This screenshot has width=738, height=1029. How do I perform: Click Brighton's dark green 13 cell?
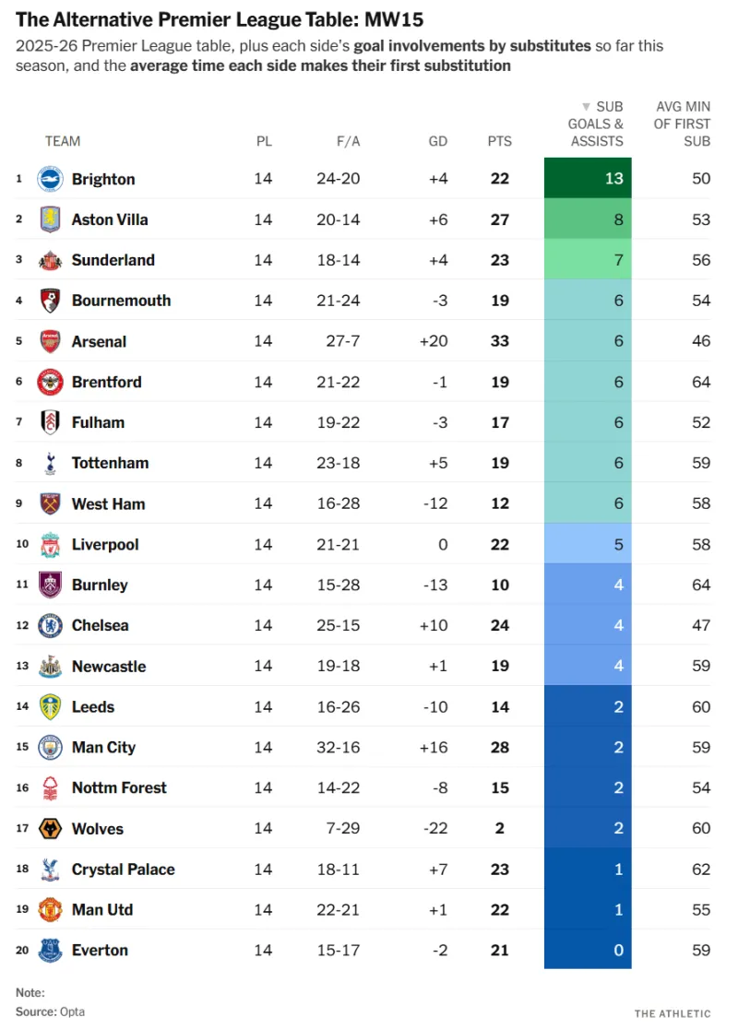coord(588,179)
